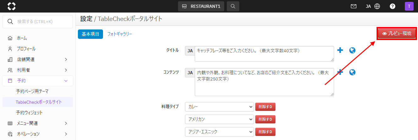
Task: Click blue plus icon beside コンテンツ field
Action: (340, 72)
